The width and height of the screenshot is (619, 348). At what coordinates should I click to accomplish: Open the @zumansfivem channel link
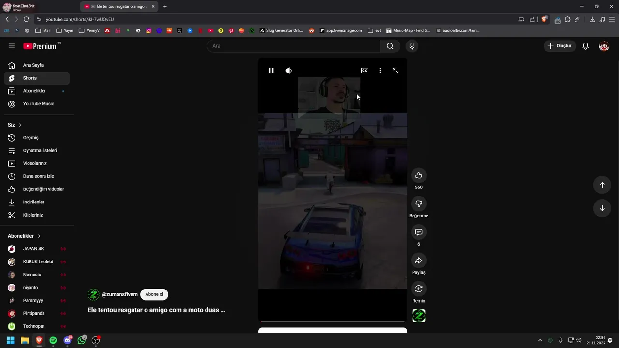pos(119,294)
